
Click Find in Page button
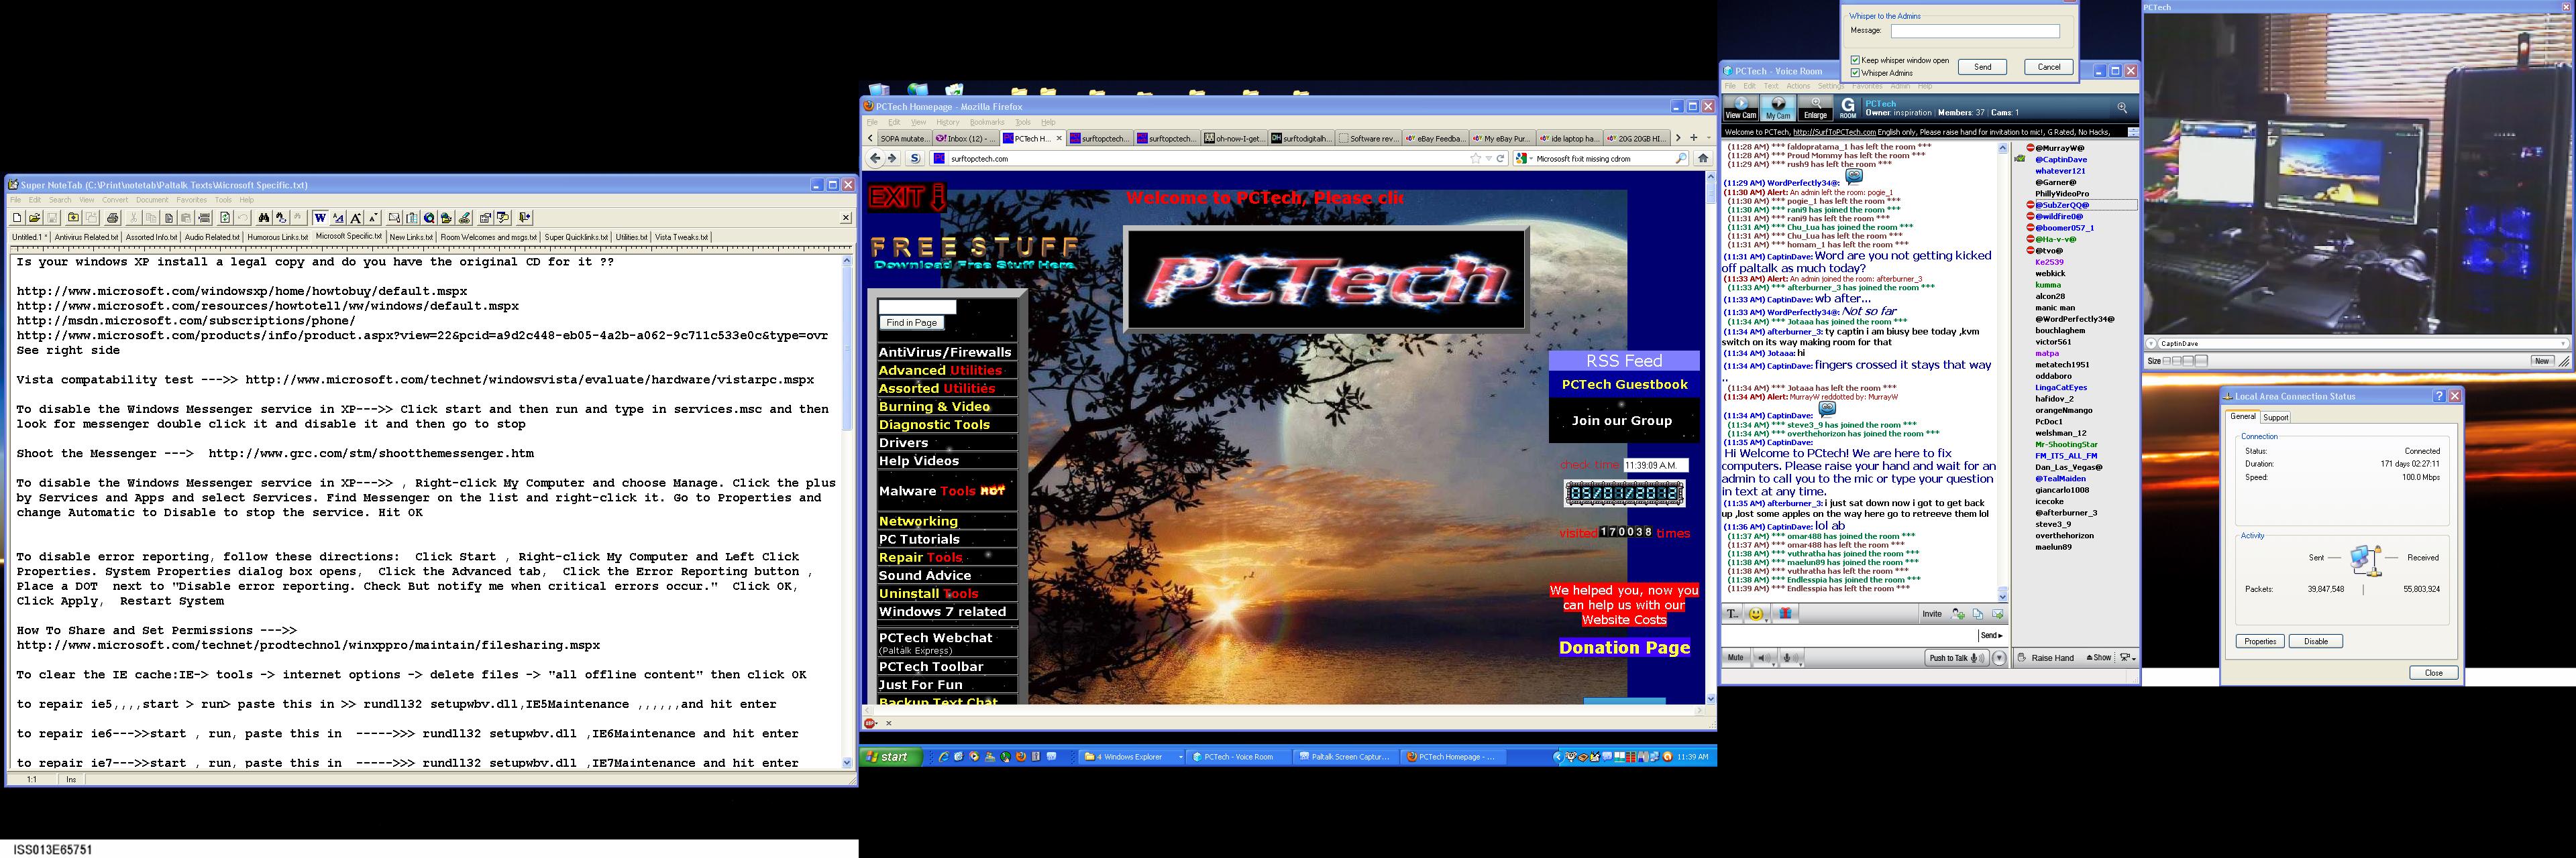pyautogui.click(x=911, y=322)
